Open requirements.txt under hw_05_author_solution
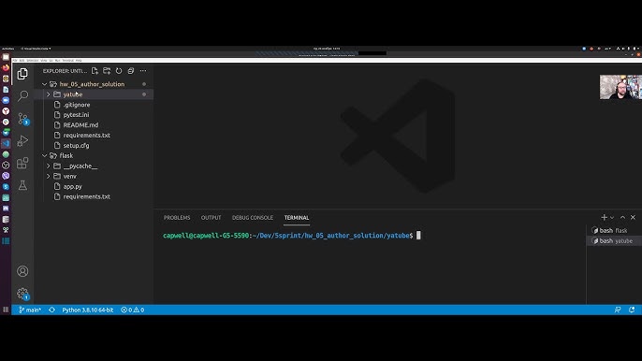This screenshot has width=642, height=361. tap(86, 135)
